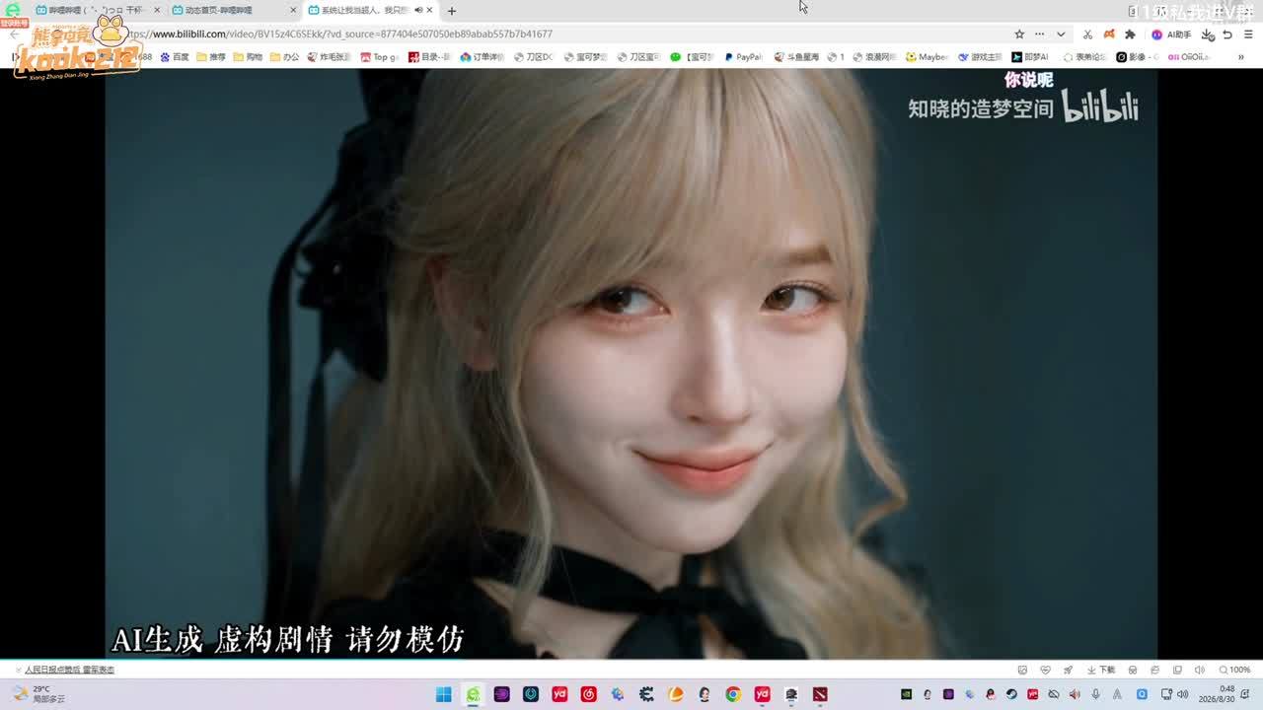Image resolution: width=1263 pixels, height=710 pixels.
Task: Show more bookmarks with the overflow chevron
Action: [x=1241, y=57]
